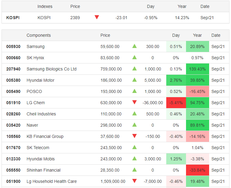The image size is (231, 188).
Task: Open the Hyundai Motor link
Action: pyautogui.click(x=40, y=80)
